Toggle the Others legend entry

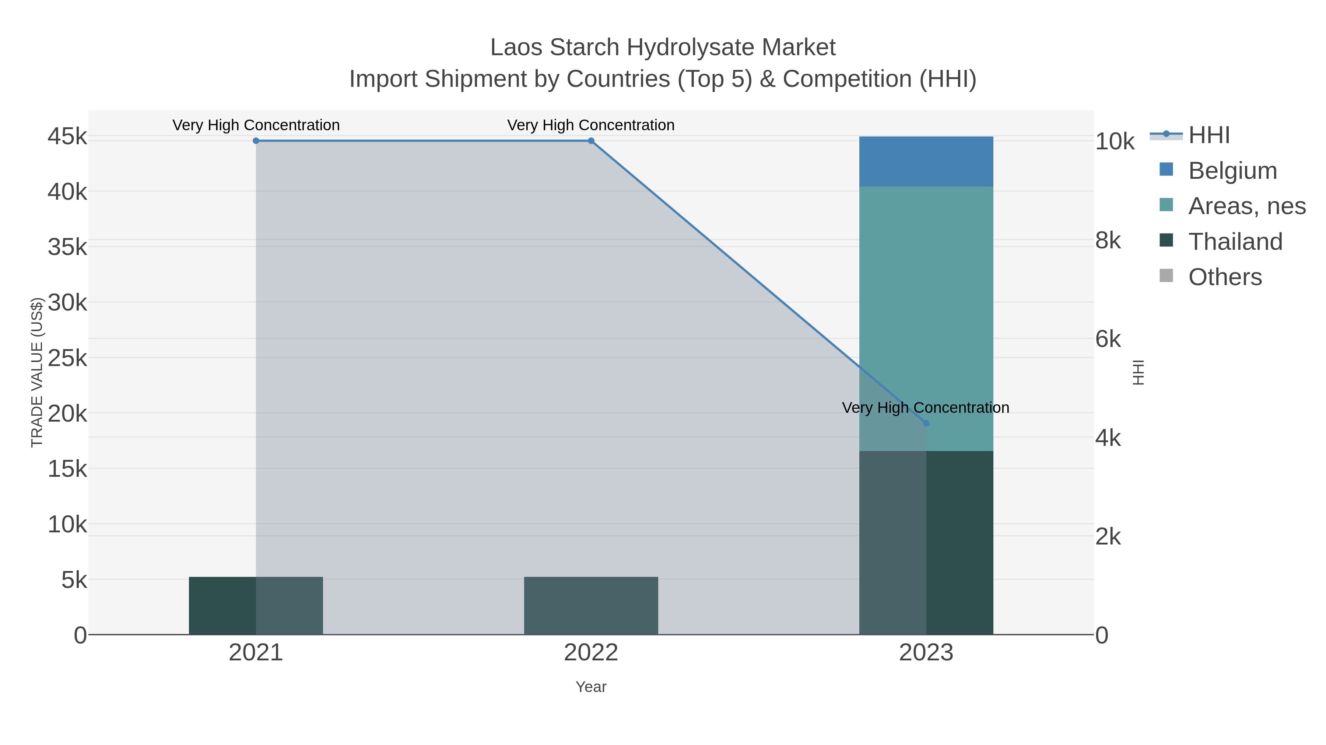click(x=1210, y=277)
